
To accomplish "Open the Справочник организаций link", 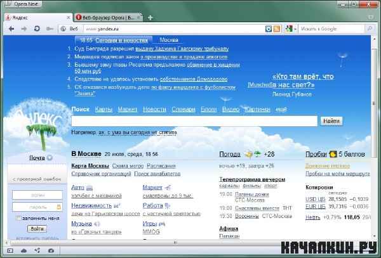I will [x=101, y=174].
